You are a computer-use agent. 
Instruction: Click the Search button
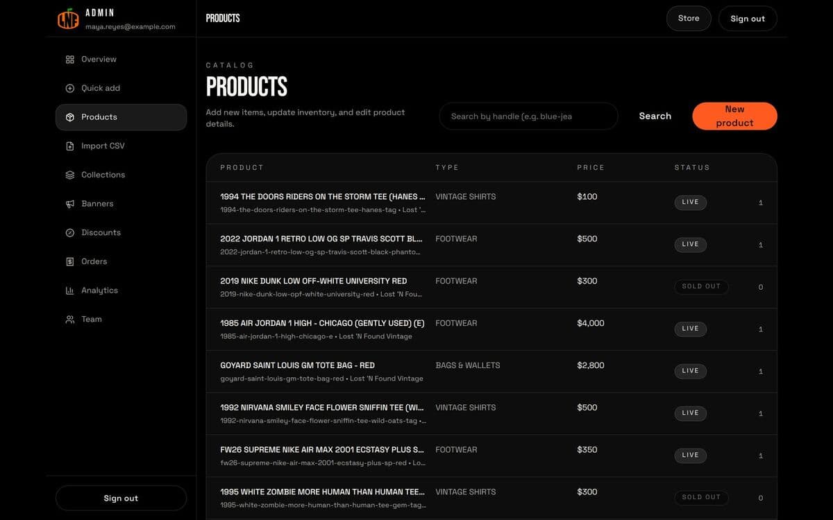pos(655,116)
